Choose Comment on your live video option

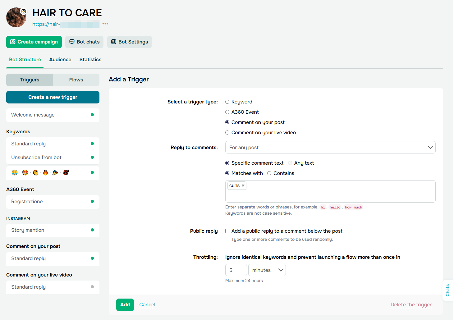227,133
